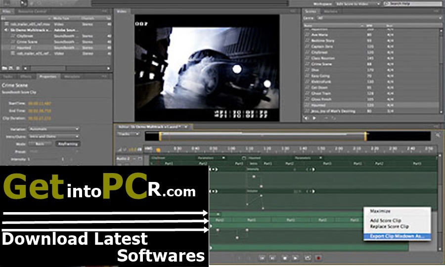
Task: Click the orange playhead marker on the timeline ruler
Action: pyautogui.click(x=158, y=149)
